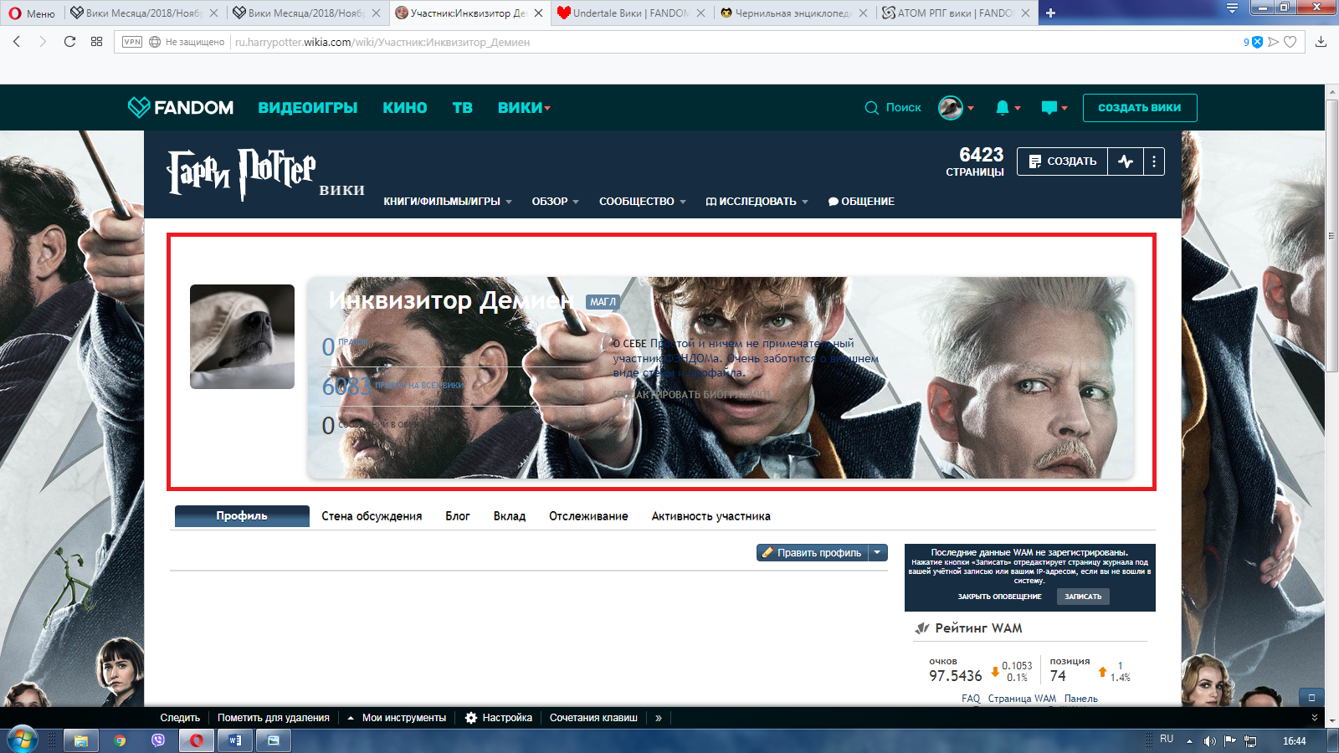Click the user profile avatar image
Image resolution: width=1339 pixels, height=753 pixels.
(242, 336)
